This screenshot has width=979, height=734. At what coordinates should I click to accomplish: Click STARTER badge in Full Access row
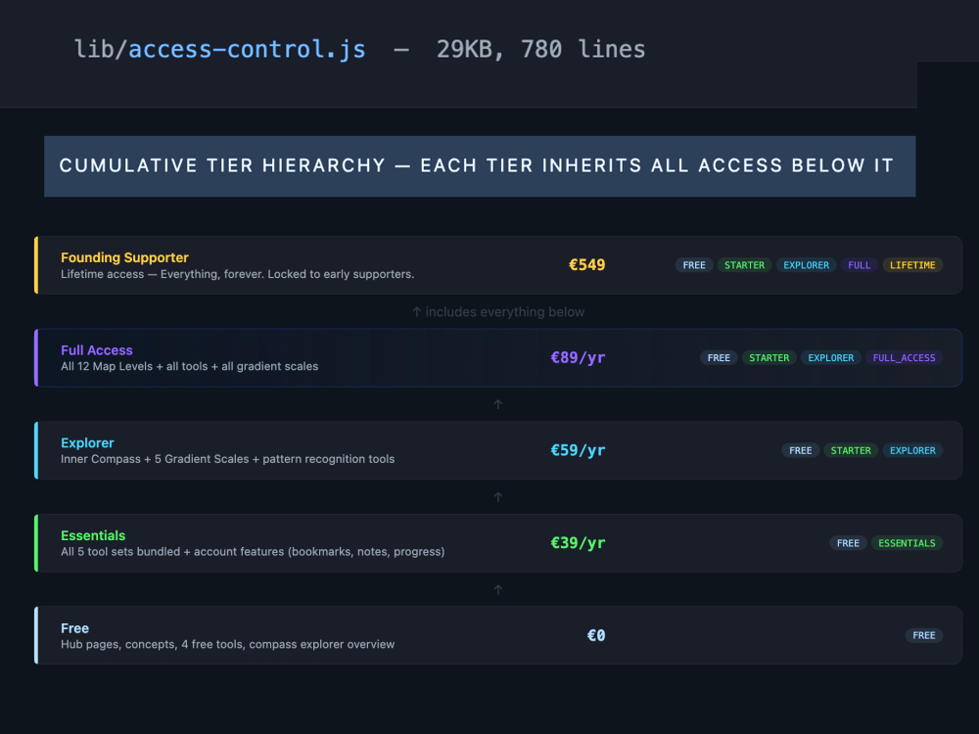click(769, 357)
